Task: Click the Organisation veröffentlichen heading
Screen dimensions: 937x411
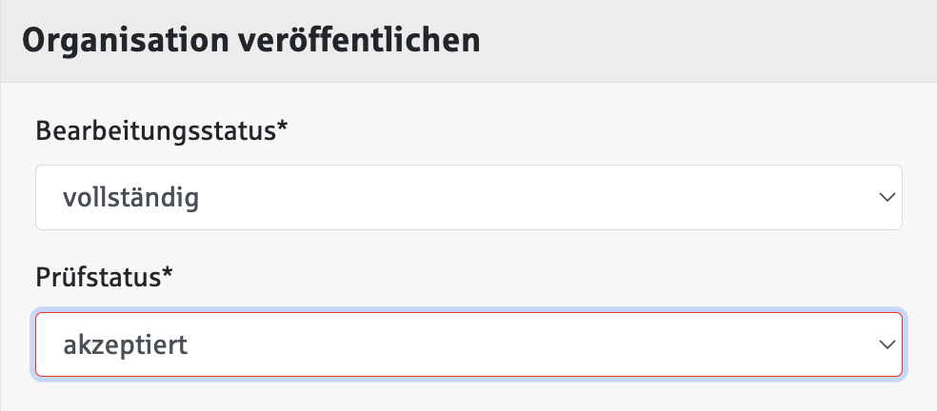Action: 250,41
